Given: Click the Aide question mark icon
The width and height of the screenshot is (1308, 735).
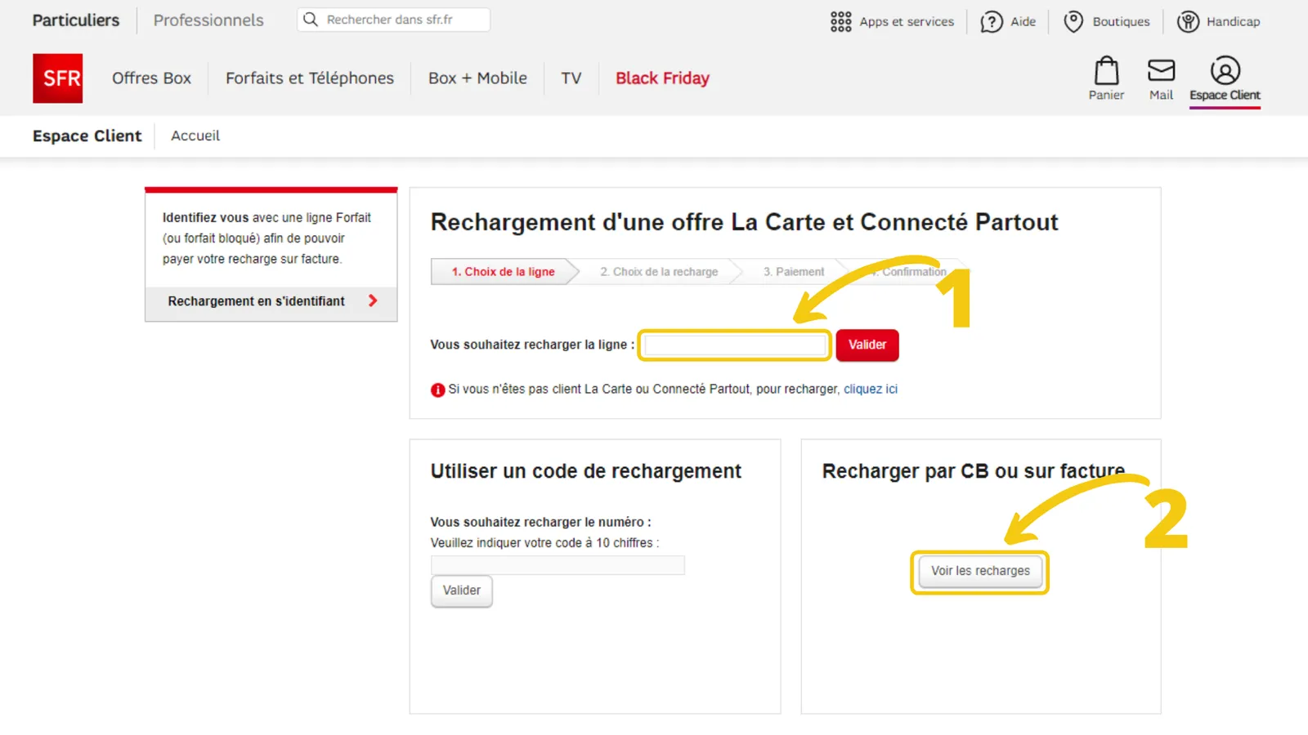Looking at the screenshot, I should pos(992,21).
